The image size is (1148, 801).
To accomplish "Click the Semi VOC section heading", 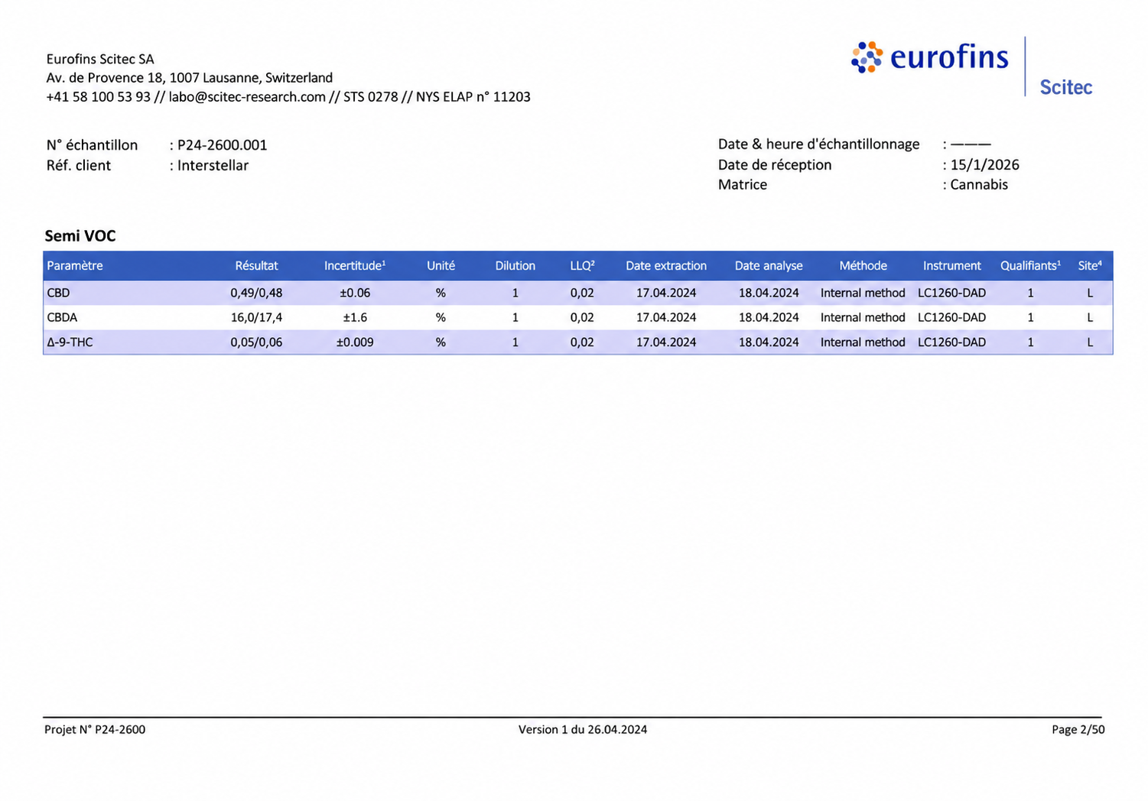I will coord(80,236).
